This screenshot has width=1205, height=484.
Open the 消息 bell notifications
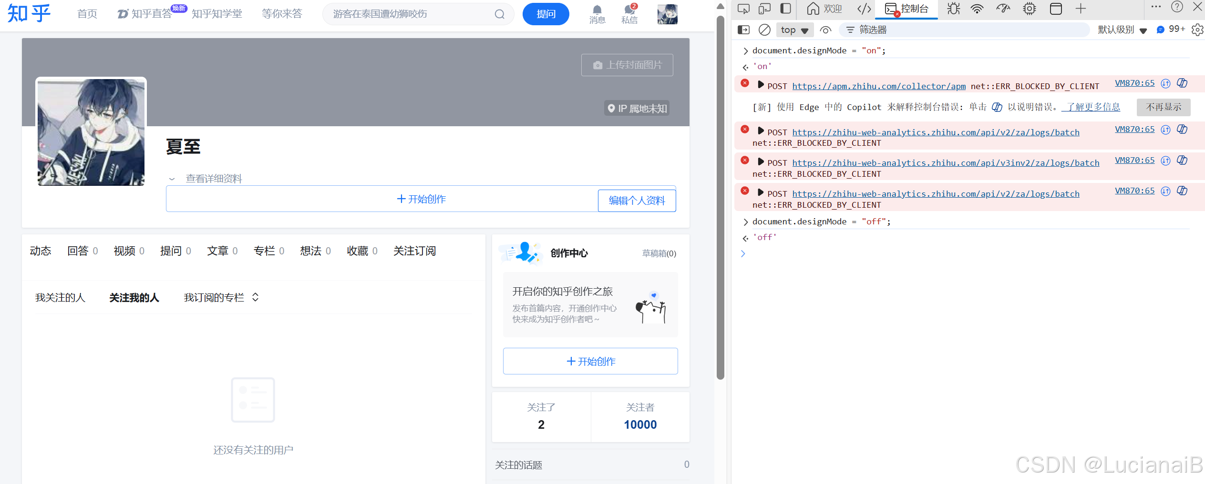597,14
